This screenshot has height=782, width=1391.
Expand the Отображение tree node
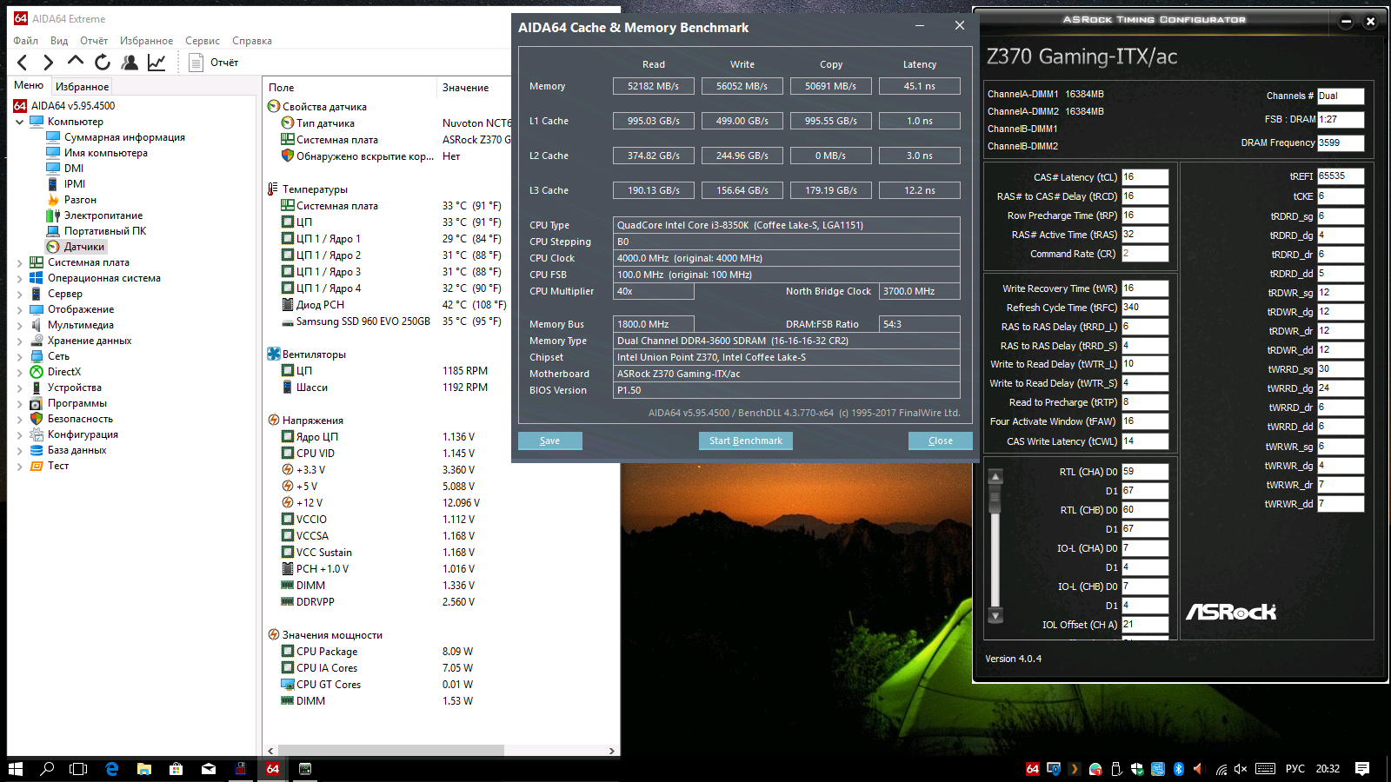pyautogui.click(x=19, y=309)
